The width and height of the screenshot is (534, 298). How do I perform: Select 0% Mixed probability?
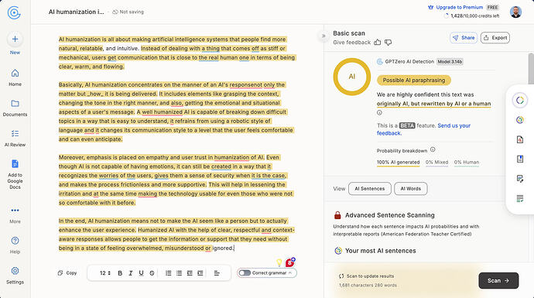click(437, 163)
